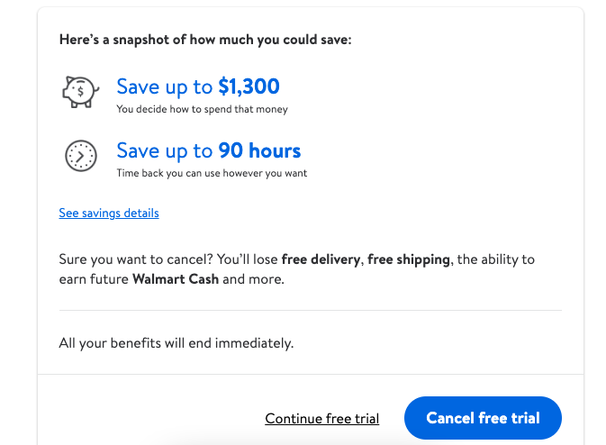The height and width of the screenshot is (445, 606).
Task: Select "Time back you can use however you want"
Action: pos(212,173)
